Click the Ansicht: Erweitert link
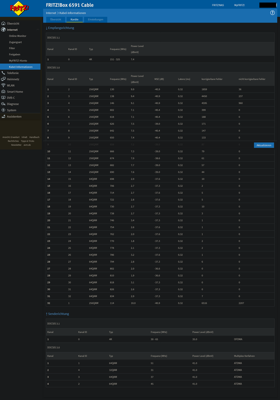280x400 pixels. [11, 137]
